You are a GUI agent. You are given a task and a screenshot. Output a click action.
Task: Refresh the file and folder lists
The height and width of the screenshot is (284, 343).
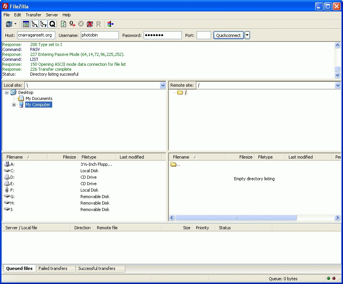[x=64, y=24]
